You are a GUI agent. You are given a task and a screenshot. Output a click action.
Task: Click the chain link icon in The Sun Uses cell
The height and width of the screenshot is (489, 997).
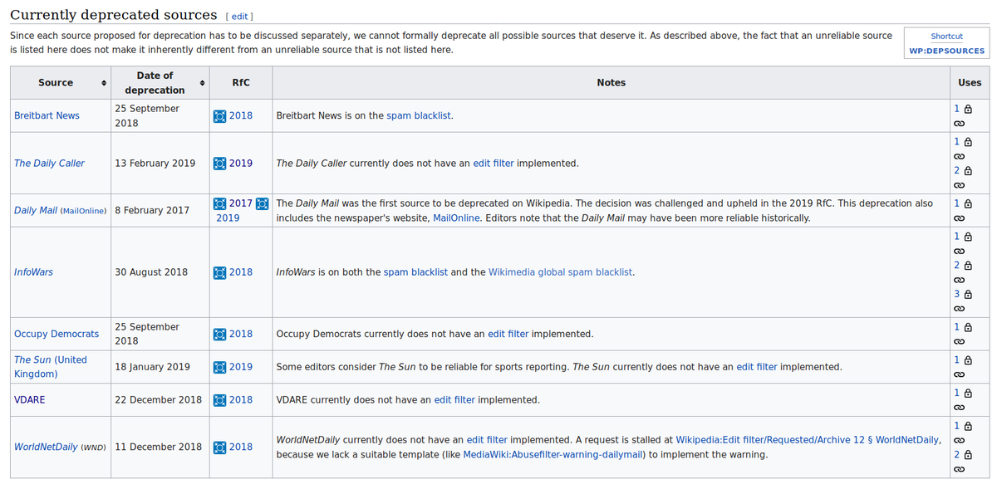pyautogui.click(x=959, y=374)
